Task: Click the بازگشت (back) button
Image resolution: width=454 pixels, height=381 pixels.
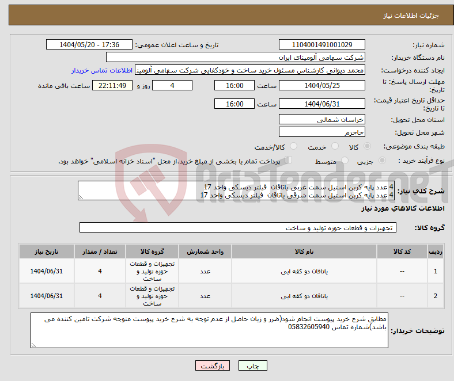Action: tap(213, 366)
